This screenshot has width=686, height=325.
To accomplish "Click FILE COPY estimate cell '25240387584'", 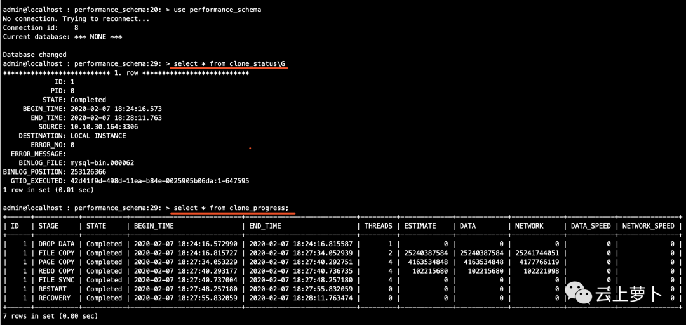I will tap(426, 253).
